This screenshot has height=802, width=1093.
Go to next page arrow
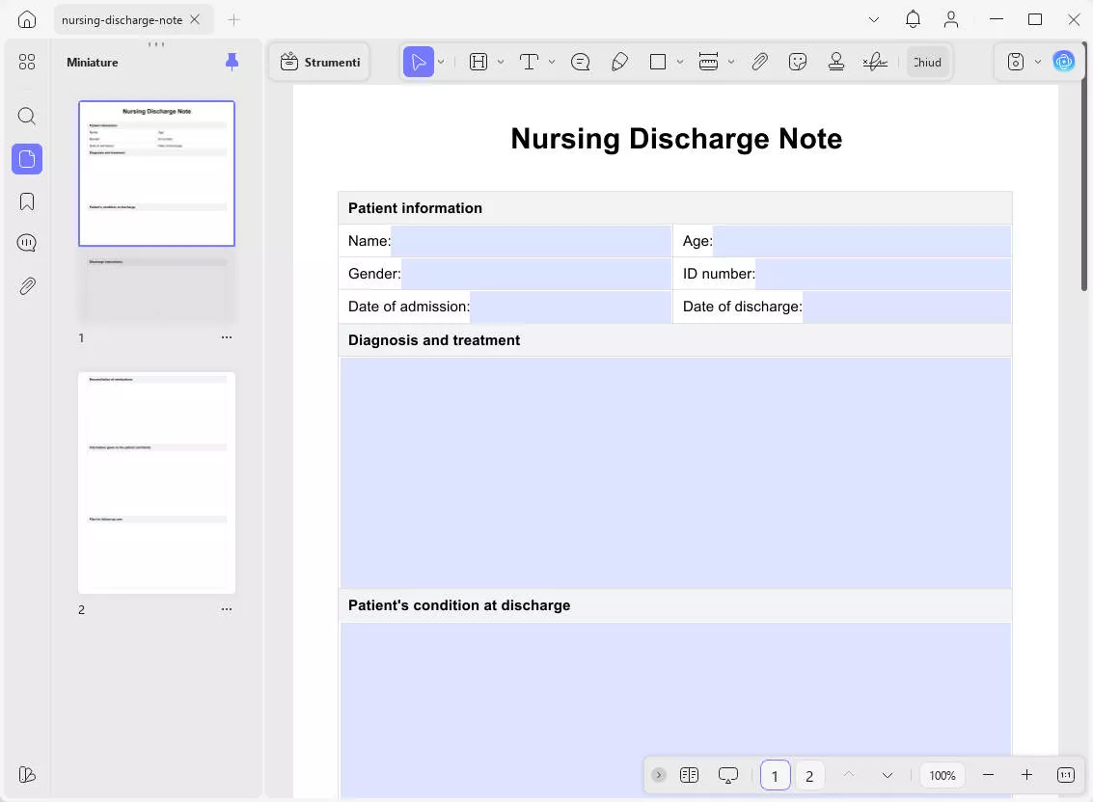[x=887, y=775]
